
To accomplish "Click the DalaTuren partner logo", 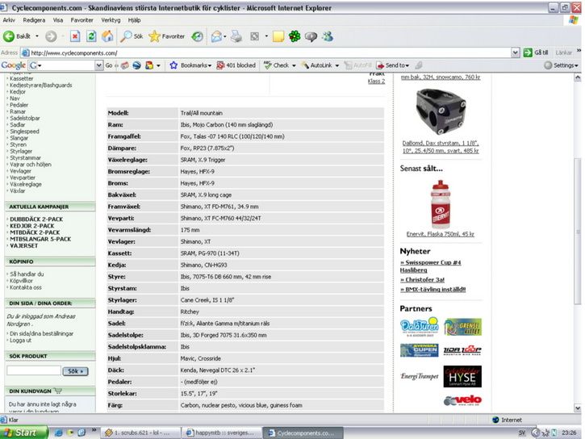I will [x=419, y=327].
